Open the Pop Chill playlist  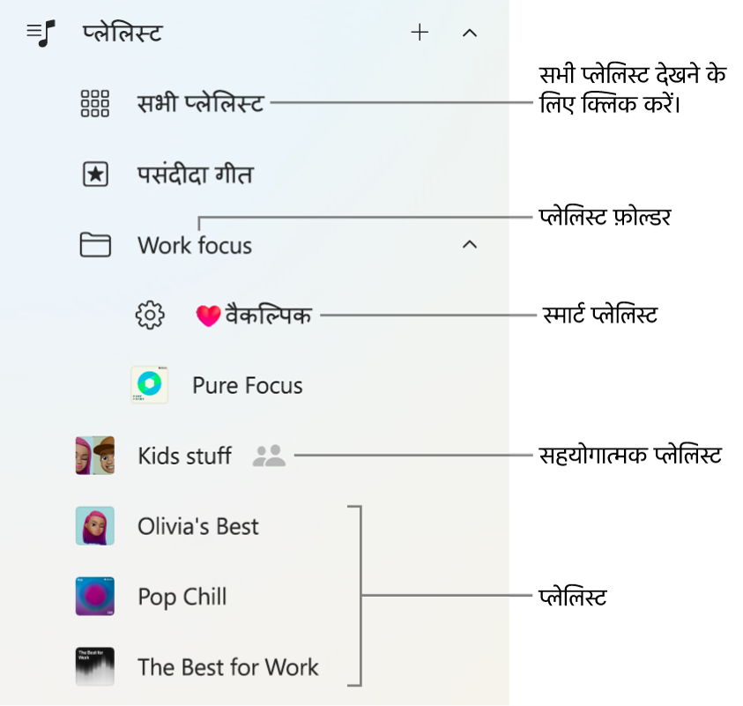pyautogui.click(x=182, y=597)
